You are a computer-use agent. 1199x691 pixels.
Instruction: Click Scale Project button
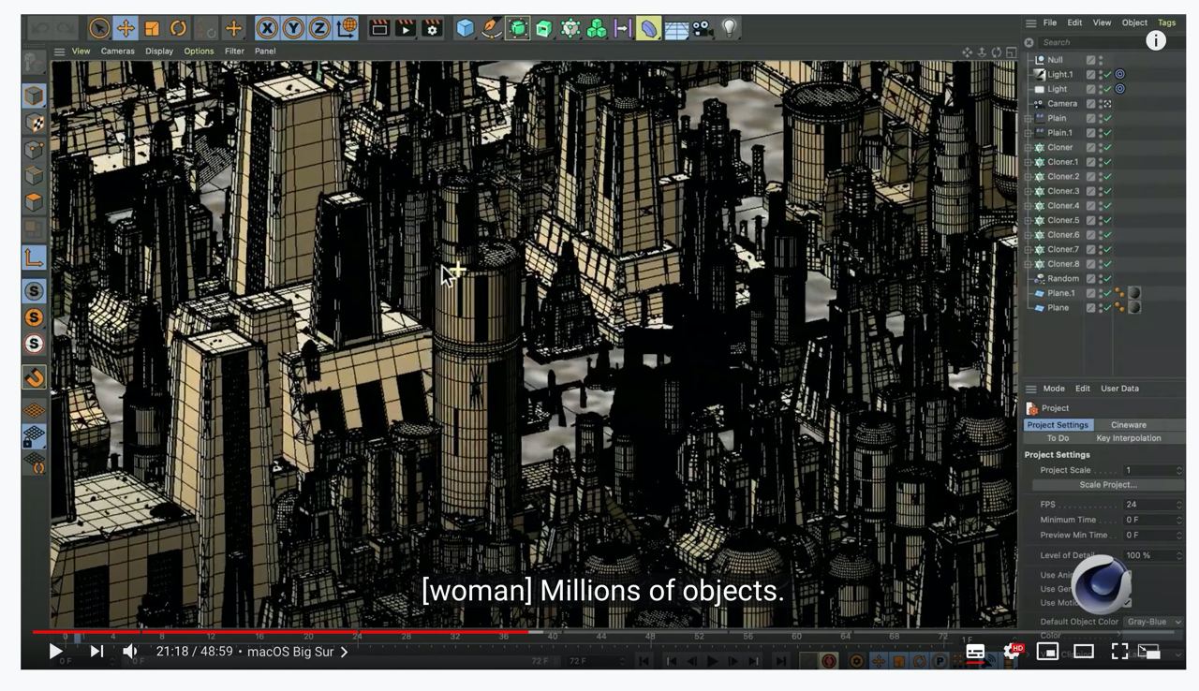coord(1107,485)
